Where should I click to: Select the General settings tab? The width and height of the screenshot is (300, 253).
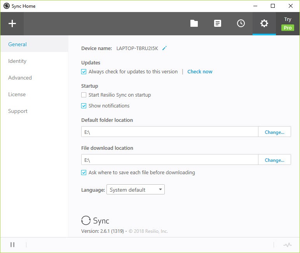(x=35, y=44)
